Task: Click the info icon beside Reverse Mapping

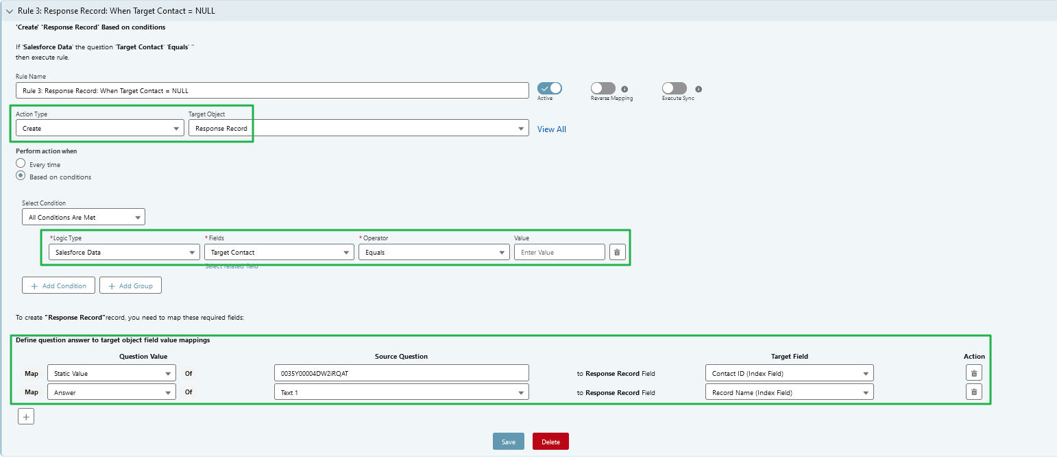Action: point(625,88)
